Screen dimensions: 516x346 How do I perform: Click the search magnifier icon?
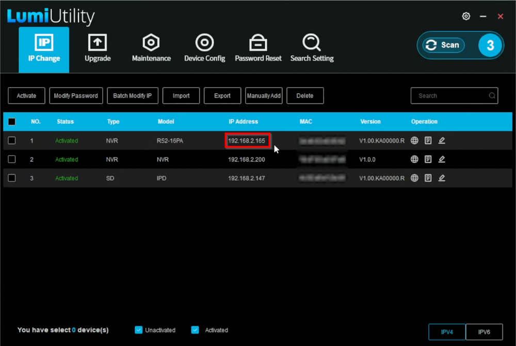tap(492, 96)
